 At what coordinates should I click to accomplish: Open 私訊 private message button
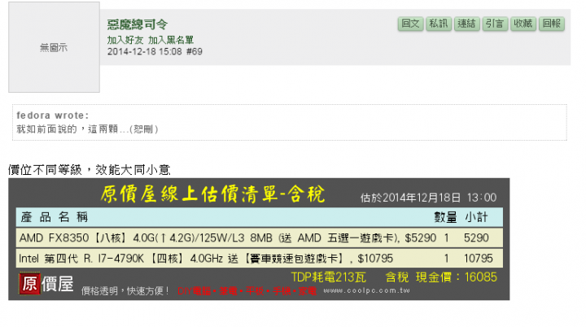(x=439, y=24)
